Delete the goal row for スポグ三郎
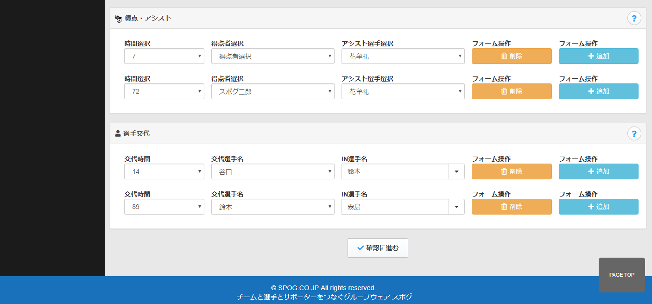Screen dimensions: 652x304 pos(512,91)
